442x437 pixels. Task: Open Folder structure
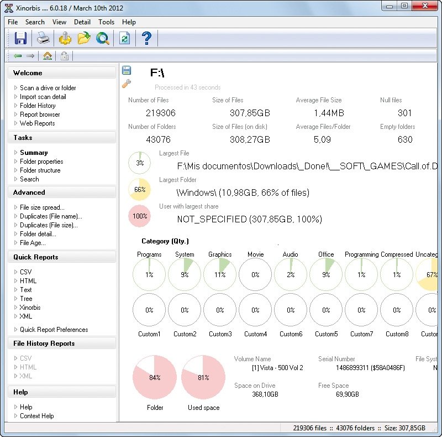[x=40, y=170]
